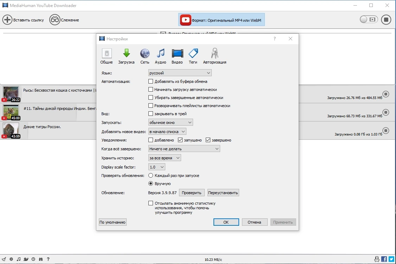Open the Слежение binoculars tracking tool
This screenshot has height=264, width=396.
(55, 20)
